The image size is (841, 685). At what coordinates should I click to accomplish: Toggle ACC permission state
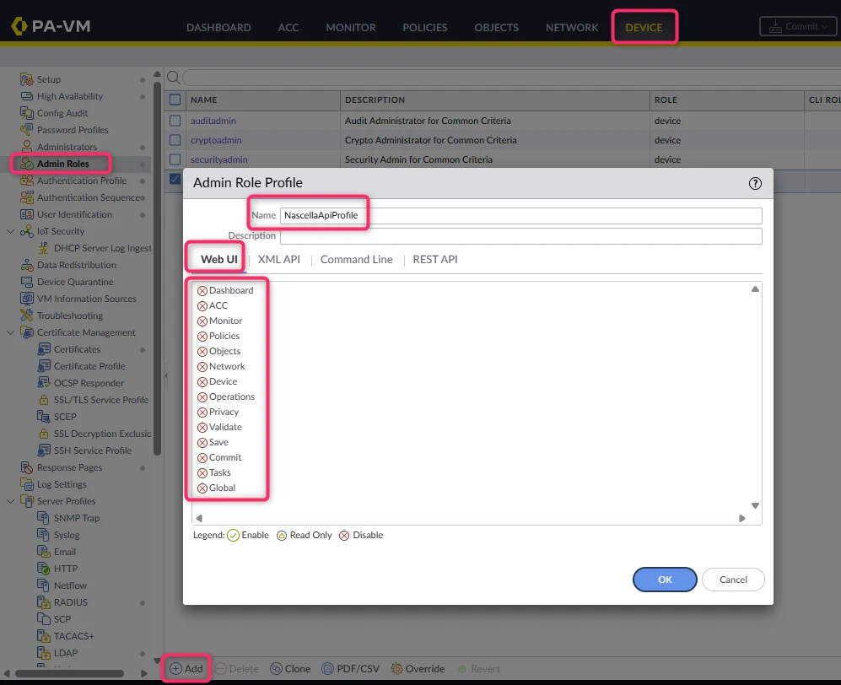(202, 306)
